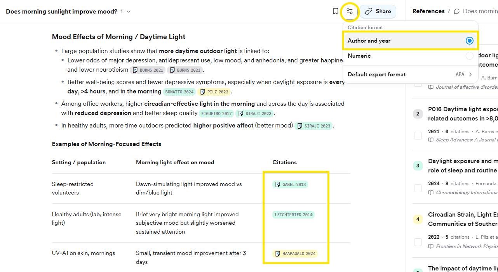Open the PILZ 2022 citation chip
Viewport: 498px width, 272px height.
(214, 92)
